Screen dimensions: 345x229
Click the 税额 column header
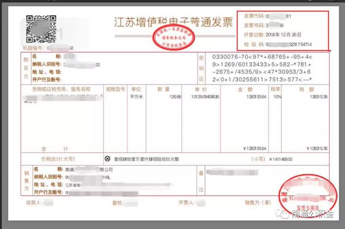[x=307, y=89]
